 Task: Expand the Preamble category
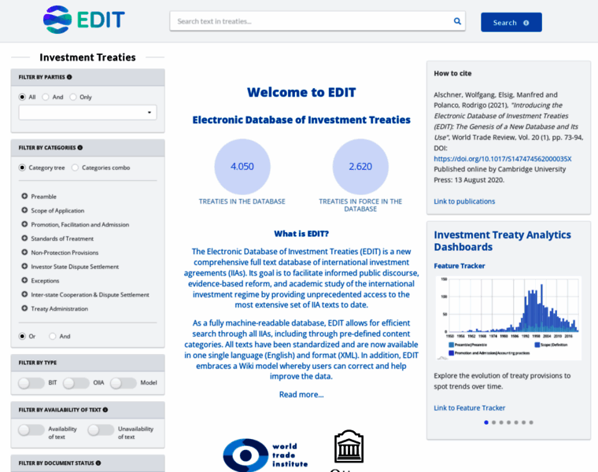pos(24,196)
